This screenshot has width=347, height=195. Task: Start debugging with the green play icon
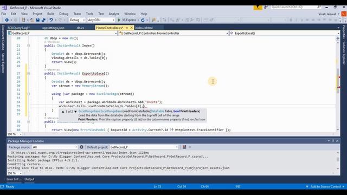[119, 20]
